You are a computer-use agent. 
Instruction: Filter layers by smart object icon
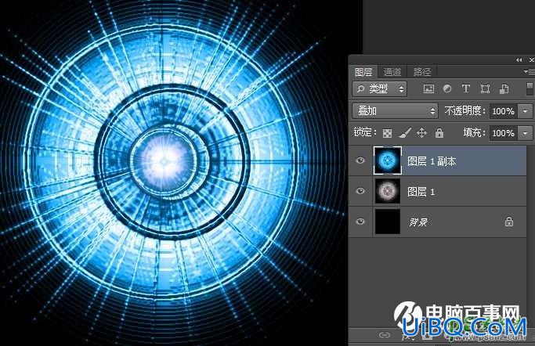coord(504,89)
